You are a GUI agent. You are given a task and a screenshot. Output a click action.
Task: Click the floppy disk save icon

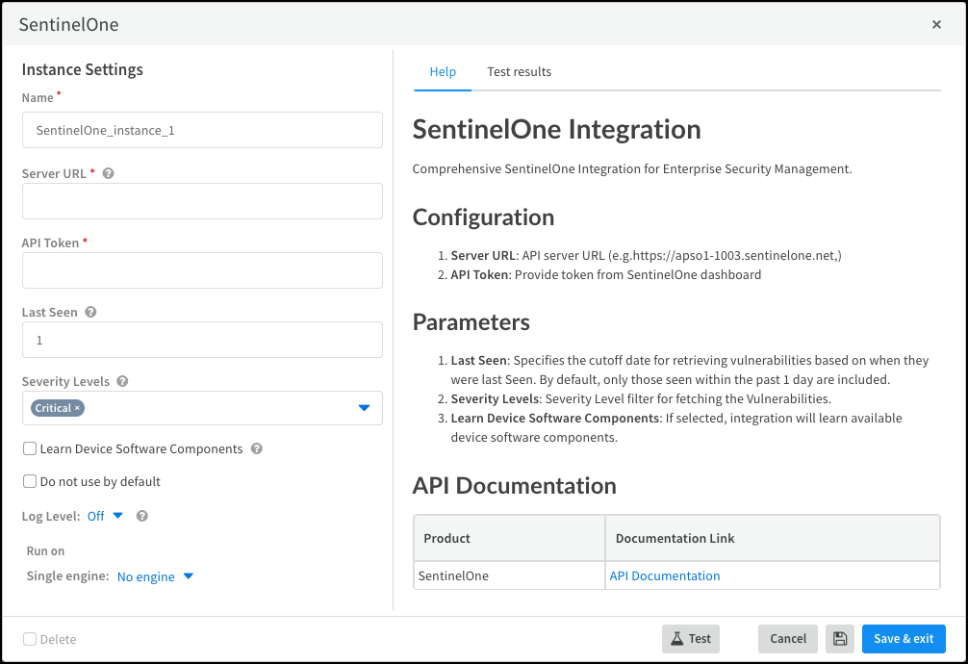tap(839, 639)
